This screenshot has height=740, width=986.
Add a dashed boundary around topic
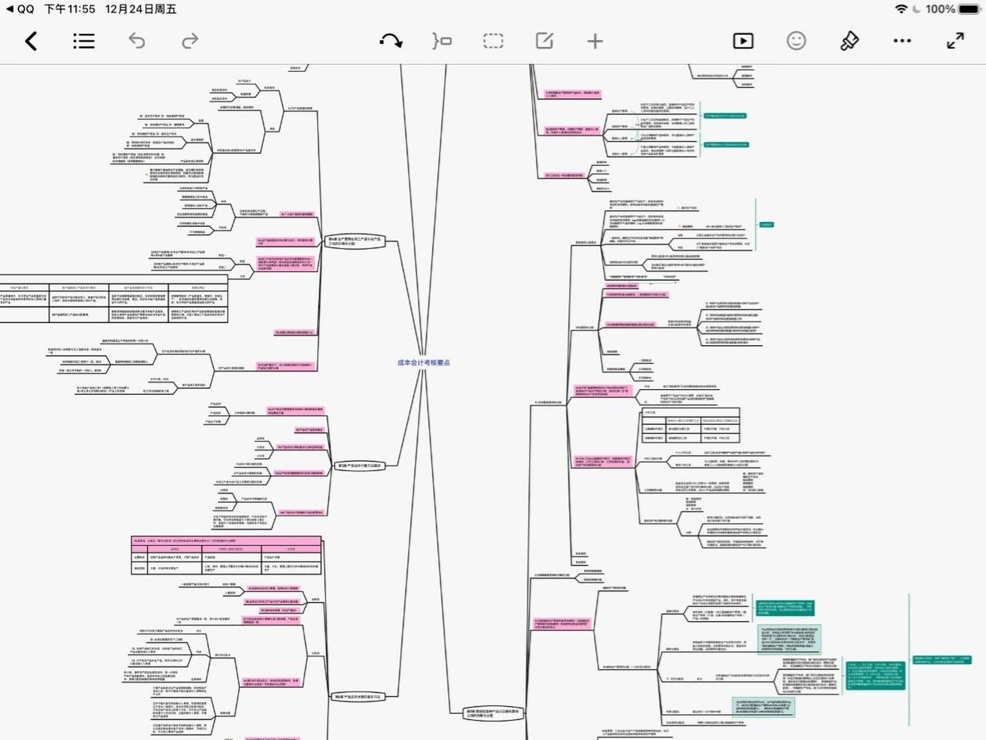point(493,41)
